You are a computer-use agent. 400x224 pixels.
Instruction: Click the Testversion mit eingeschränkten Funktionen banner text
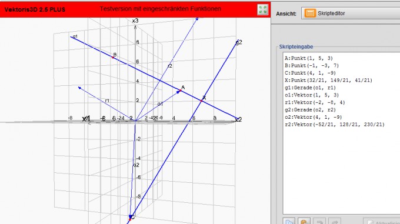click(x=160, y=9)
